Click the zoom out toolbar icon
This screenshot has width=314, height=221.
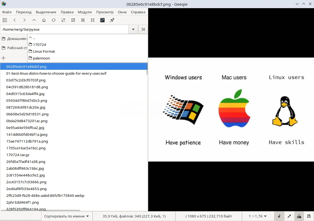(x=73, y=20)
